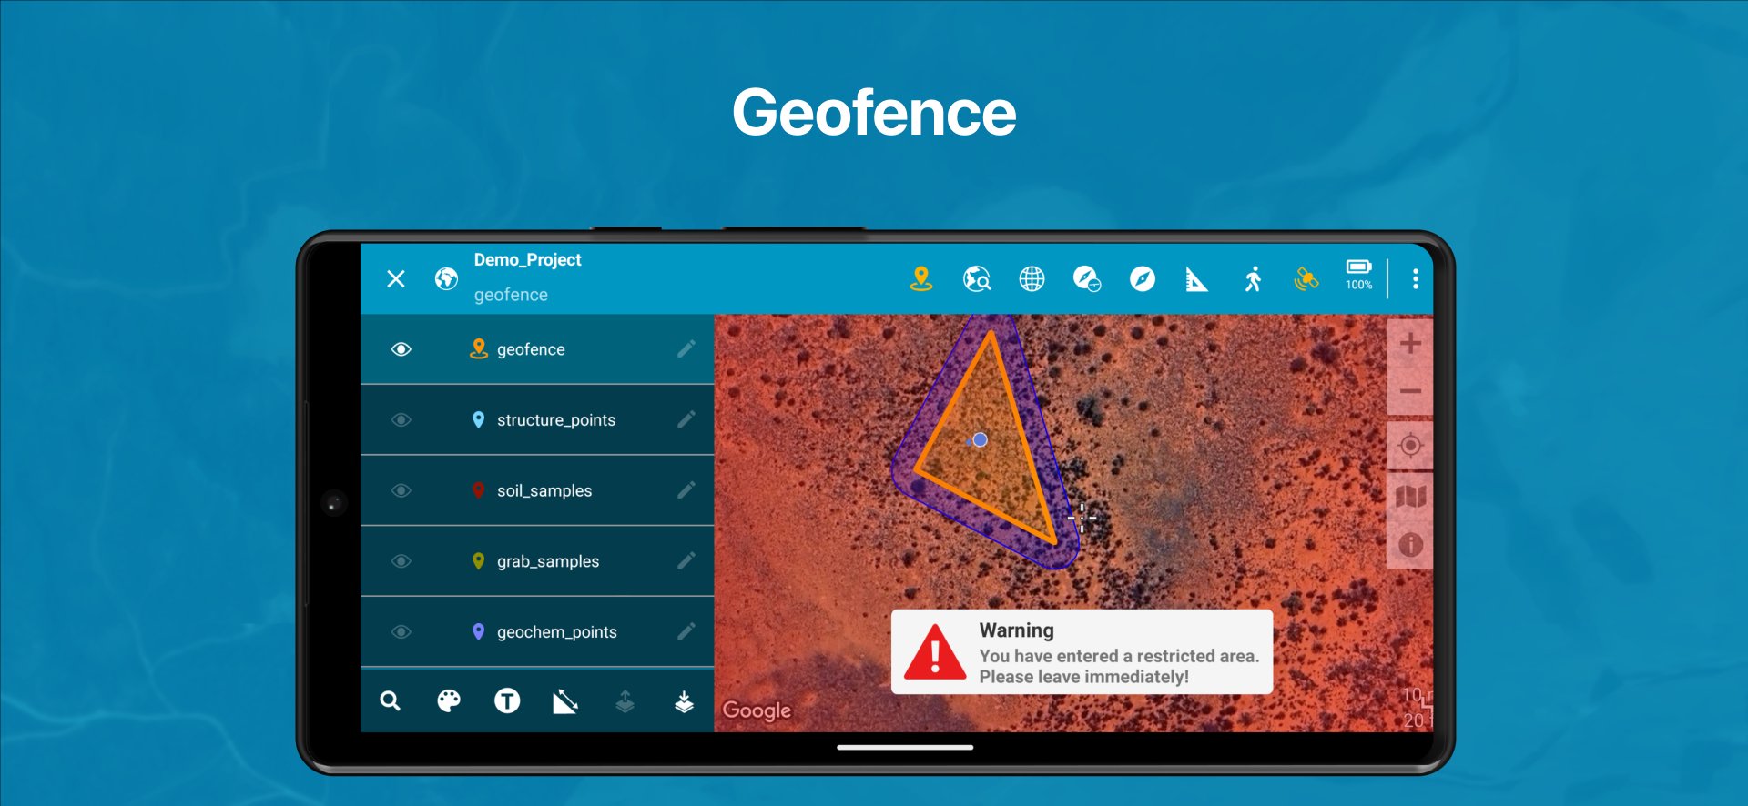This screenshot has width=1748, height=806.
Task: Tap the orange location pin toolbar icon
Action: (920, 278)
